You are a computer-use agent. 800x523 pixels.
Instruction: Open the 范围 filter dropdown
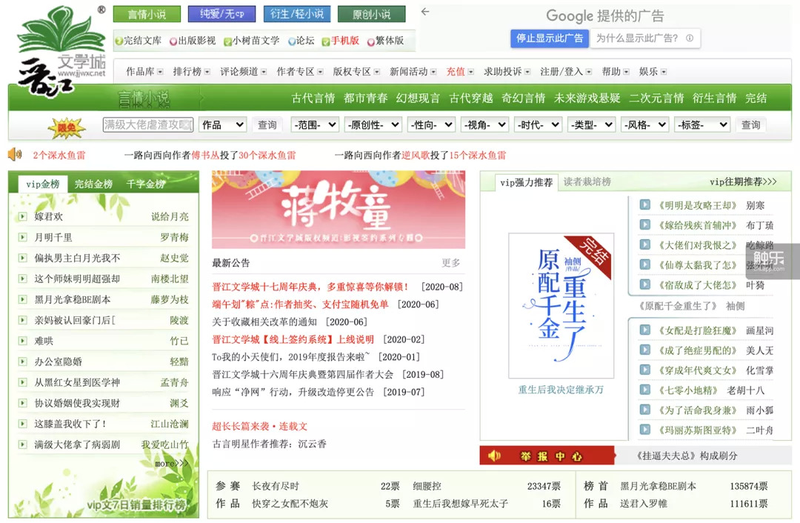314,125
